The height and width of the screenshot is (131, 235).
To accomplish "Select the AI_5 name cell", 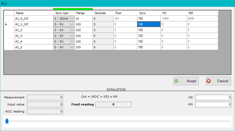I will [34, 47].
